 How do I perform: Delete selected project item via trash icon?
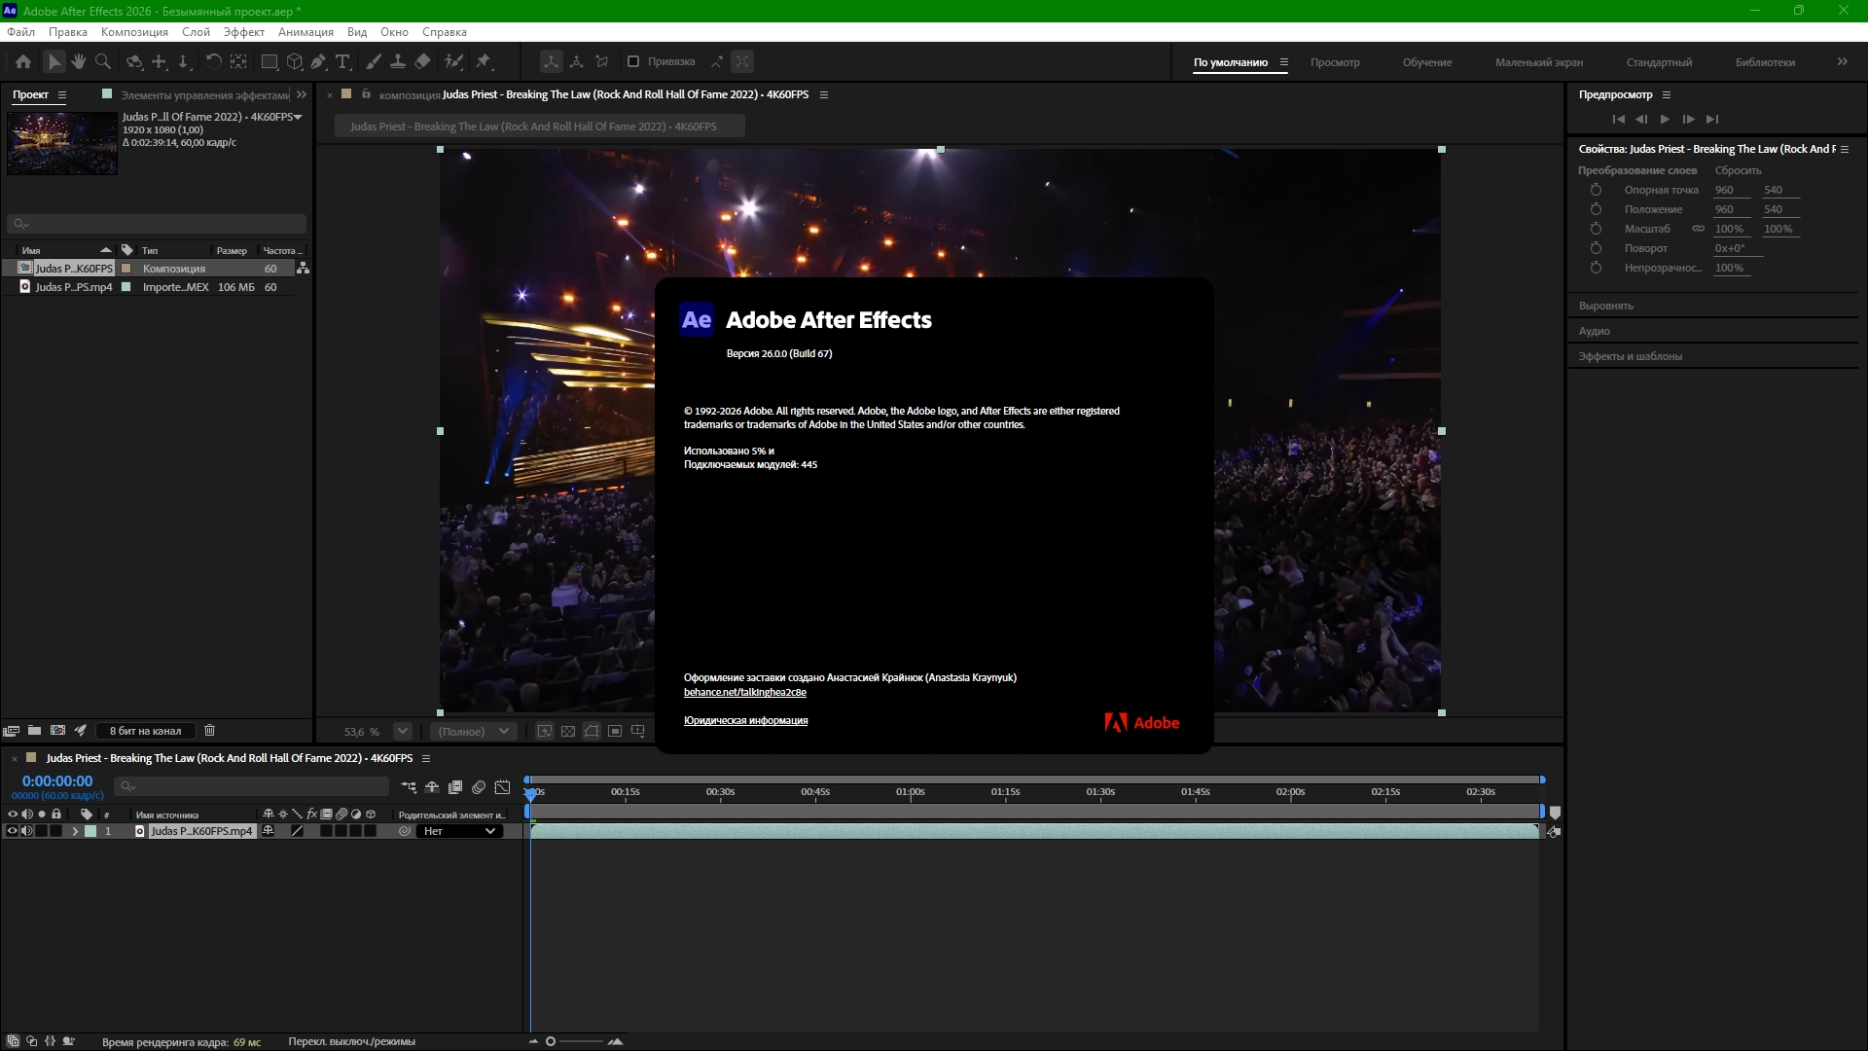pos(209,730)
